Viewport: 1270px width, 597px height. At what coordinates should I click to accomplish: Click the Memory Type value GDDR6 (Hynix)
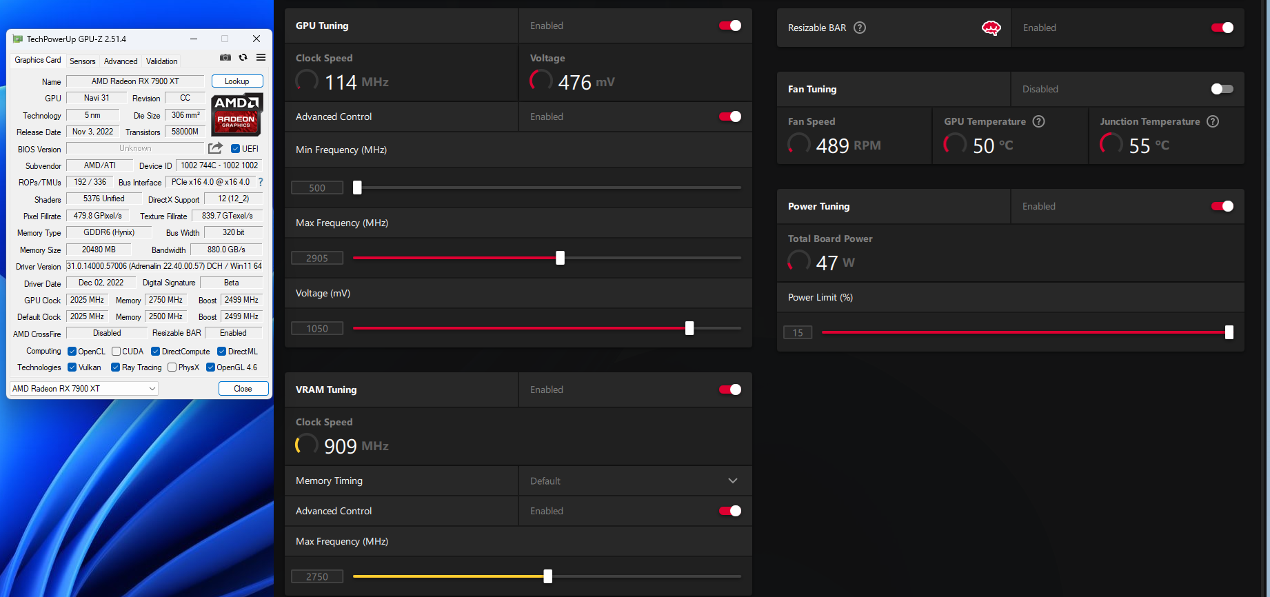109,232
